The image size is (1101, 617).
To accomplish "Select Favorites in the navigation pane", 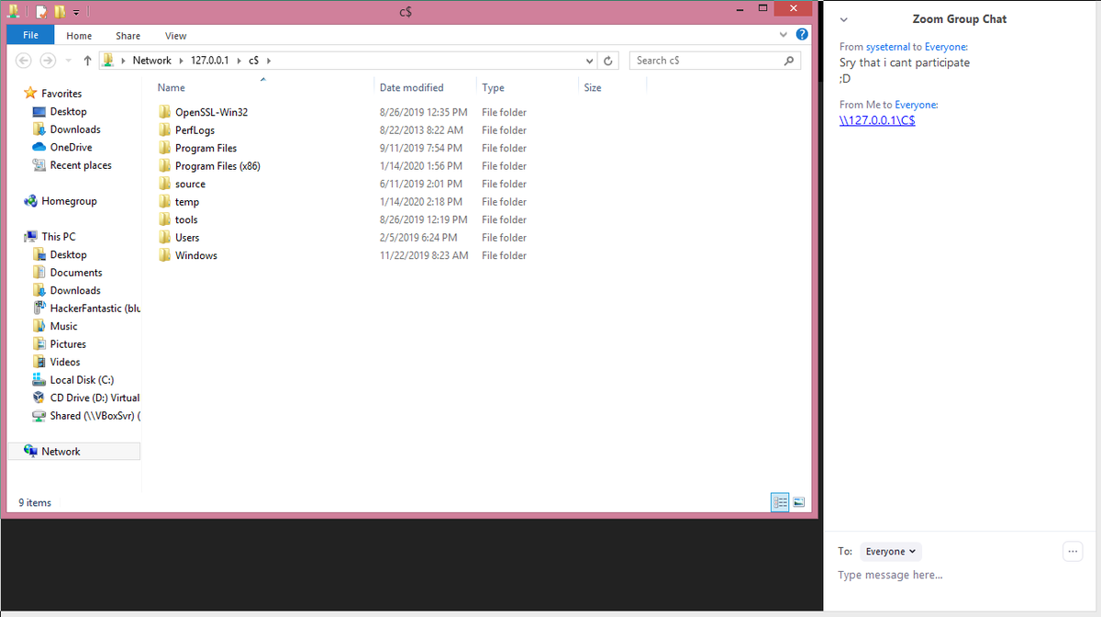I will point(53,94).
